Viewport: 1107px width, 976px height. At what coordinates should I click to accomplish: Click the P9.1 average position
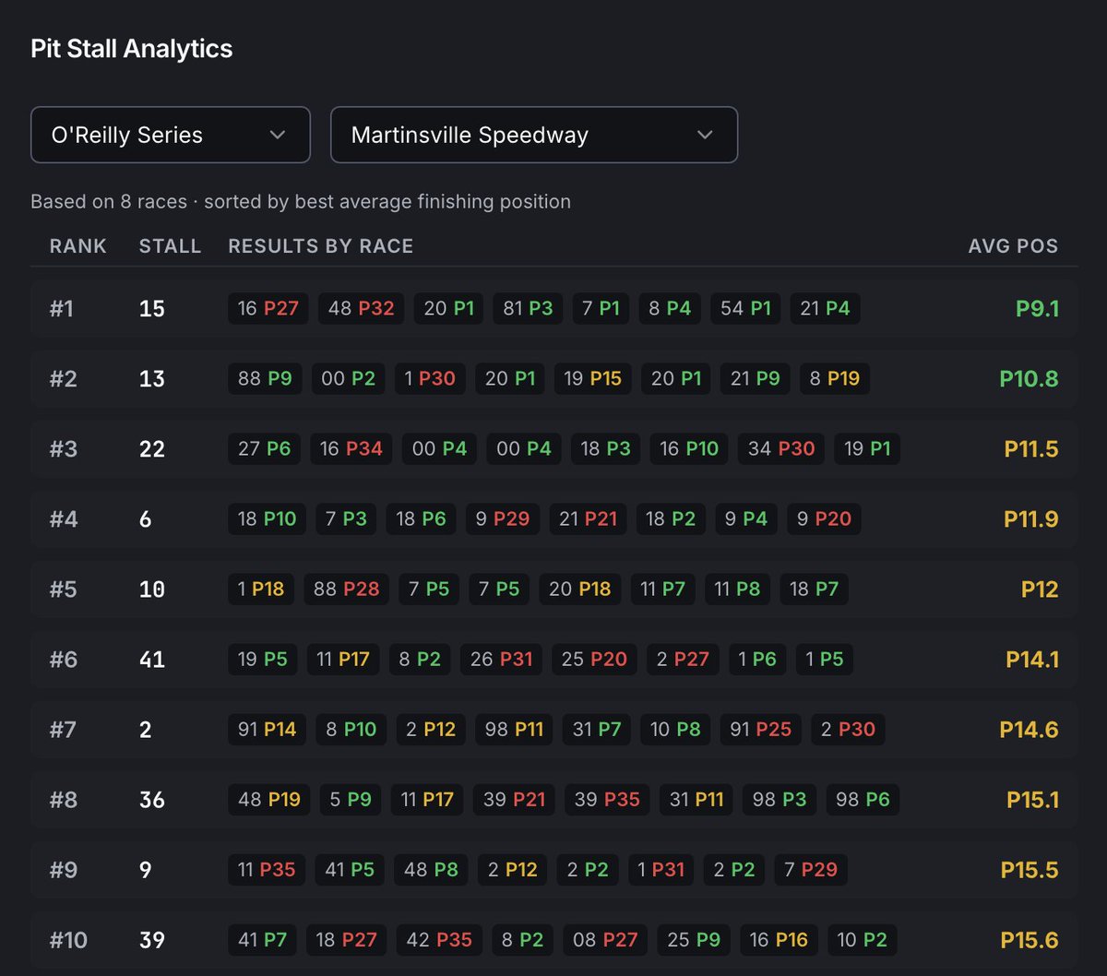[x=1037, y=308]
